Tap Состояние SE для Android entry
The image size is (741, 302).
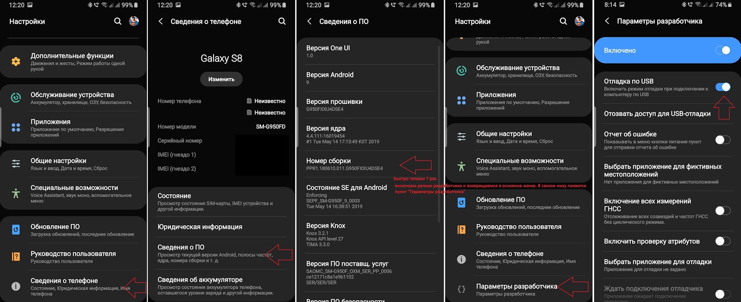[370, 197]
